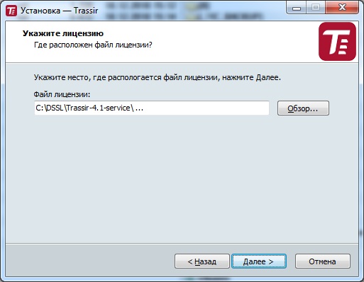364x282 pixels.
Task: Click the 'Где расположен файл лицензии?' subtitle
Action: tap(93, 45)
